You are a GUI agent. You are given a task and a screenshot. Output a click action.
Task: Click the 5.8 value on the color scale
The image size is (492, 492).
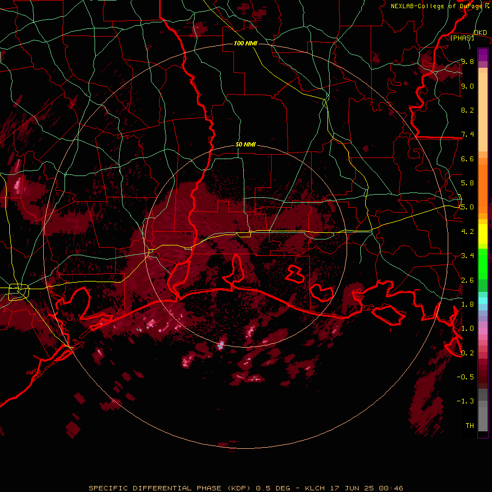tap(467, 183)
